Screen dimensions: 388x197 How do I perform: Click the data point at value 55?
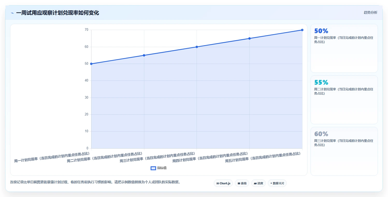(144, 55)
